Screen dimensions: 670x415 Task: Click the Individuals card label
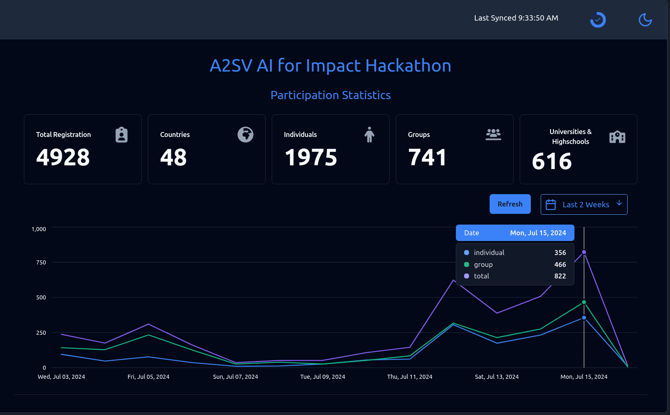coord(301,134)
